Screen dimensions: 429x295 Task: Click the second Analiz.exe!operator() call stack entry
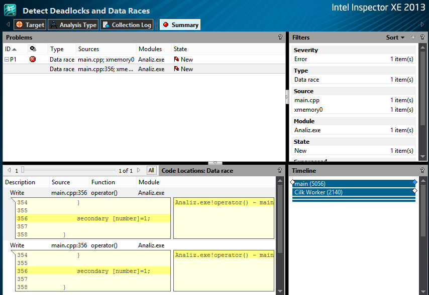(224, 255)
